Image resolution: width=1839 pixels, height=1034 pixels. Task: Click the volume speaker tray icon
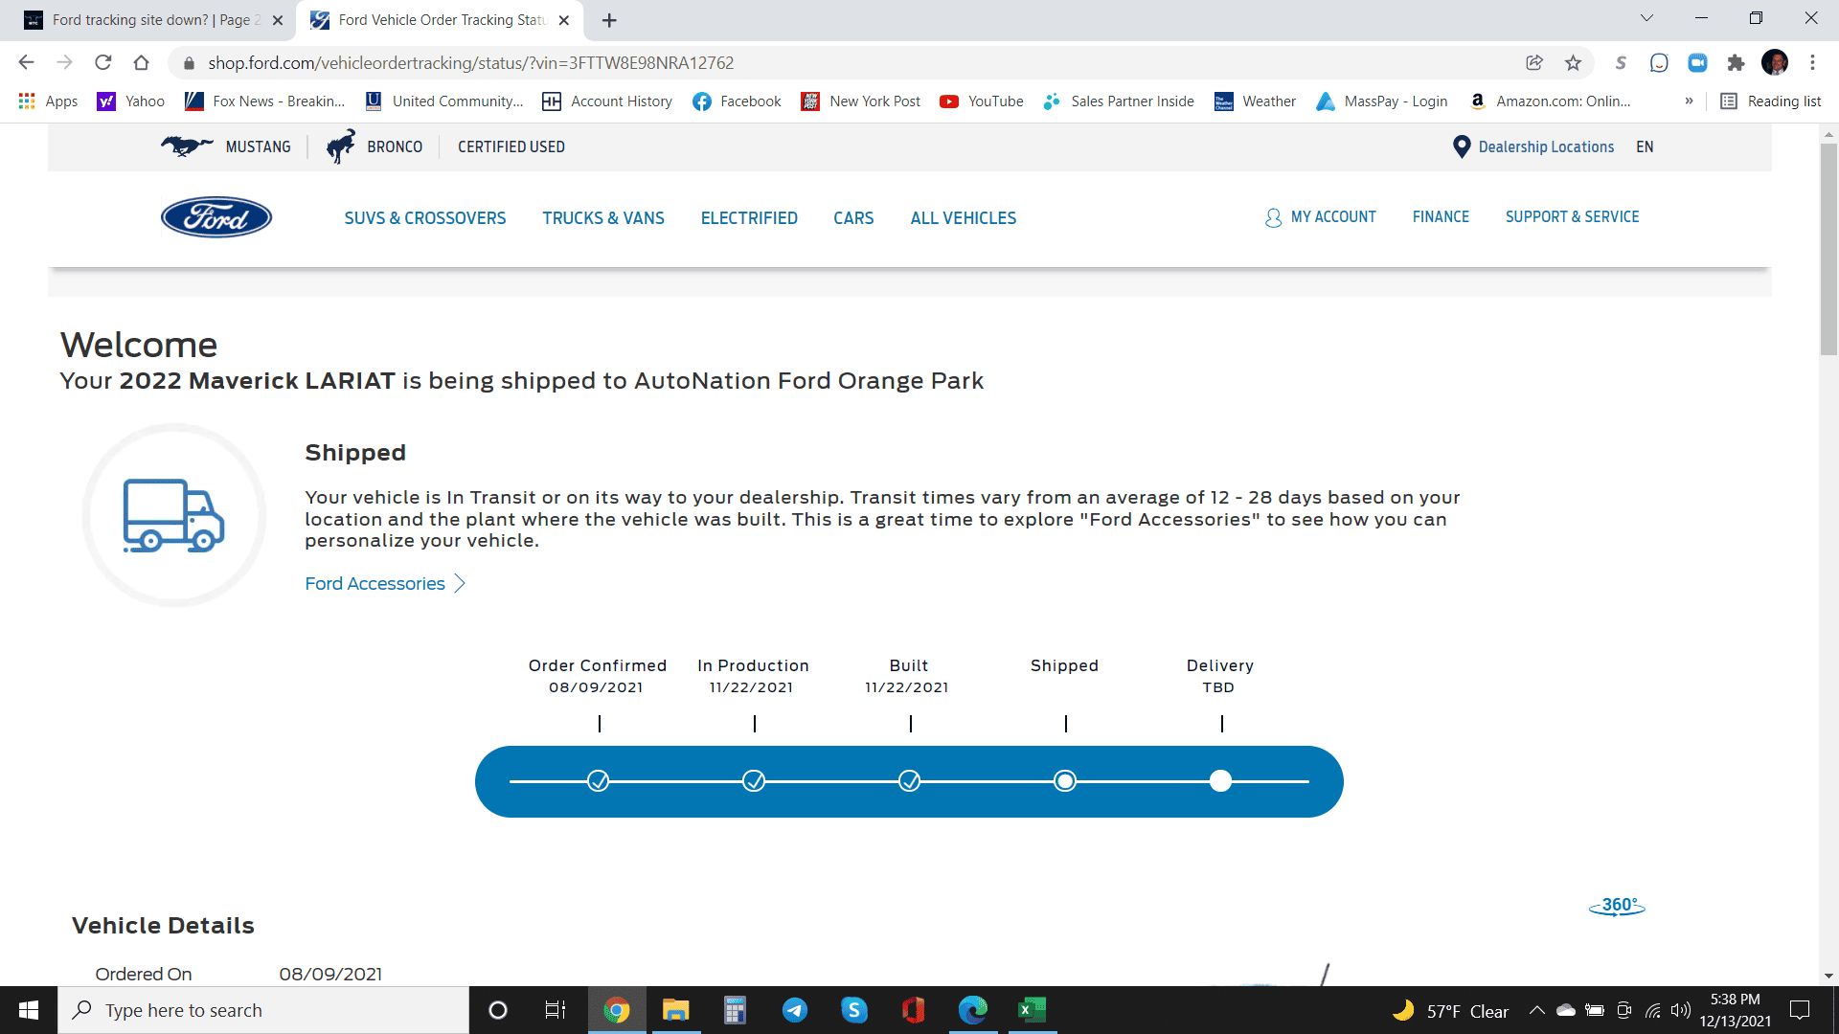1681,1010
